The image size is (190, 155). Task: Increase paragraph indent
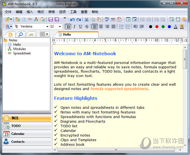(142, 26)
